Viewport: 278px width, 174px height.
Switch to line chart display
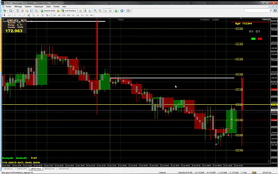[x=90, y=11]
